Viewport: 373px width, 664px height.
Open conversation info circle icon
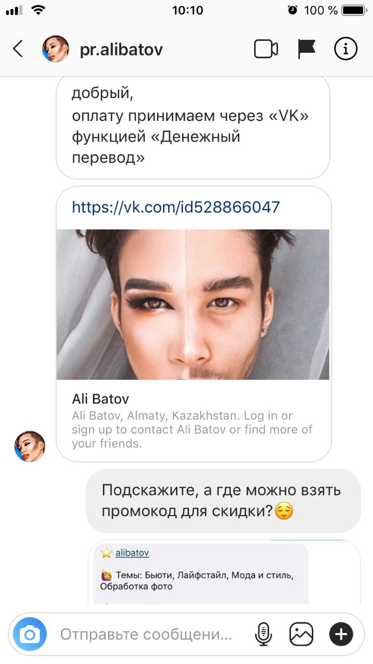click(346, 49)
